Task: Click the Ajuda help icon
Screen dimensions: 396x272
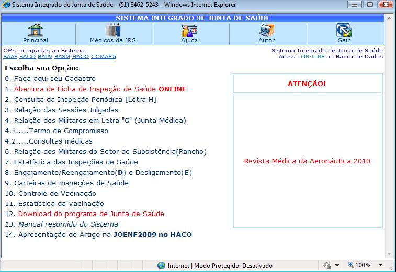Action: [189, 30]
